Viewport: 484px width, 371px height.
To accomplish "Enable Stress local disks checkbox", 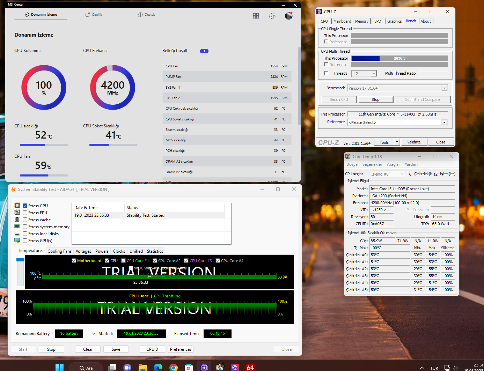I will point(25,233).
